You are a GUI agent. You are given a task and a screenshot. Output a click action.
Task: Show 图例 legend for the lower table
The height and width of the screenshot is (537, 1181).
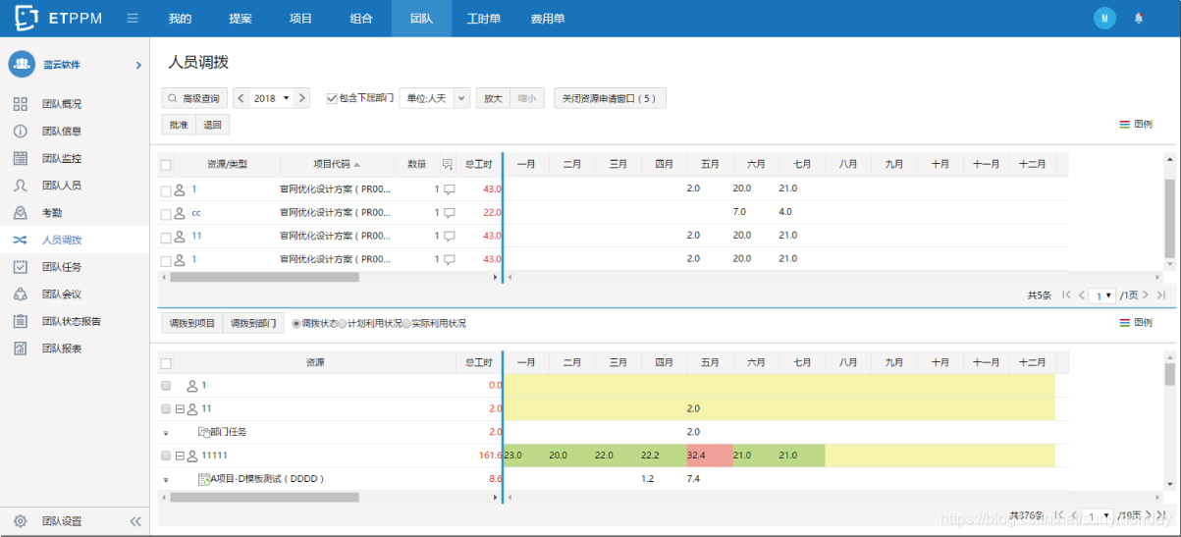click(1136, 323)
